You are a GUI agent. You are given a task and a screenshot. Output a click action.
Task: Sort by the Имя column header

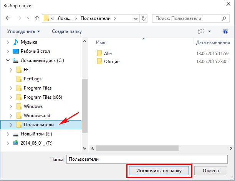tap(101, 42)
